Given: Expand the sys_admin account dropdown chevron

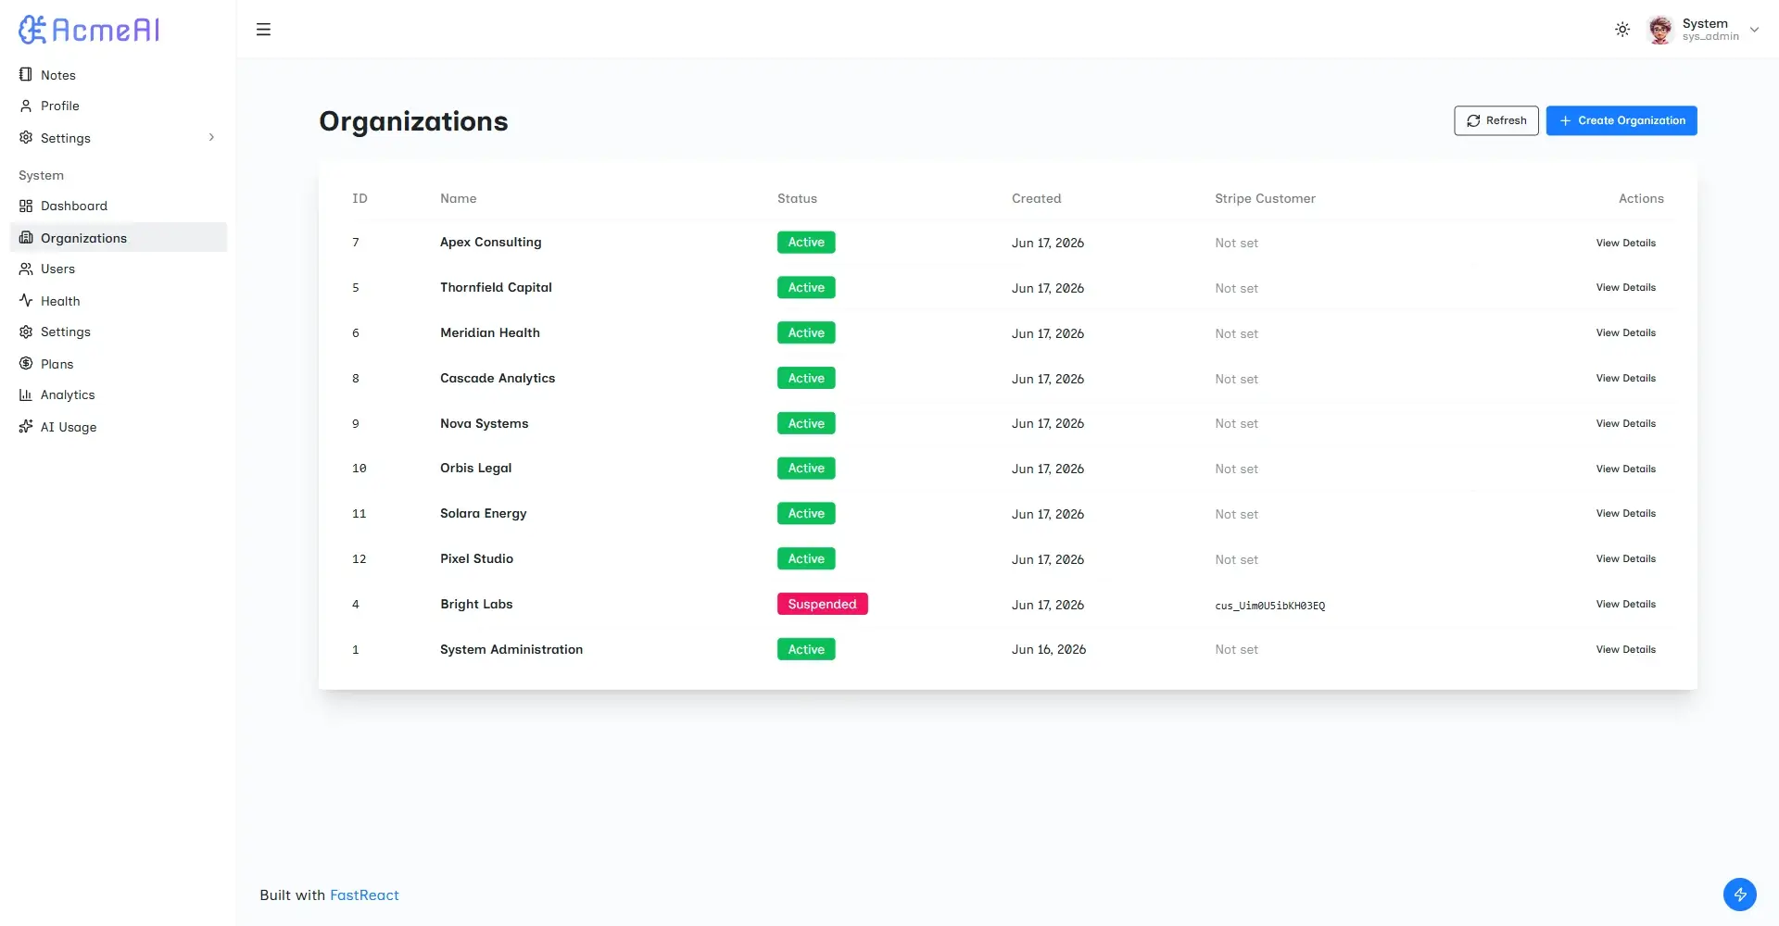Looking at the screenshot, I should click(1754, 30).
